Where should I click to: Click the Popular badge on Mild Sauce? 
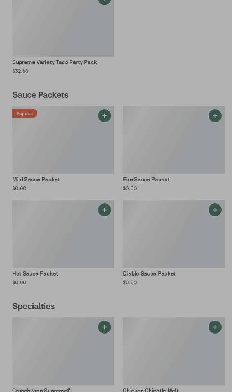point(25,113)
